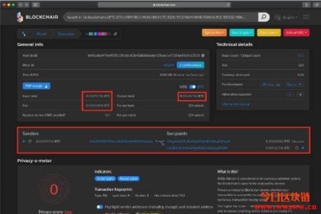
Task: Click the arrow icon before the sender amount
Action: point(24,141)
